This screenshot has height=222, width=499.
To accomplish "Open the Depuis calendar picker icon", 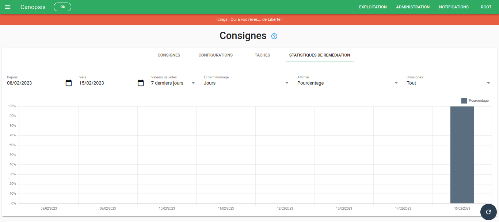I will coord(69,83).
